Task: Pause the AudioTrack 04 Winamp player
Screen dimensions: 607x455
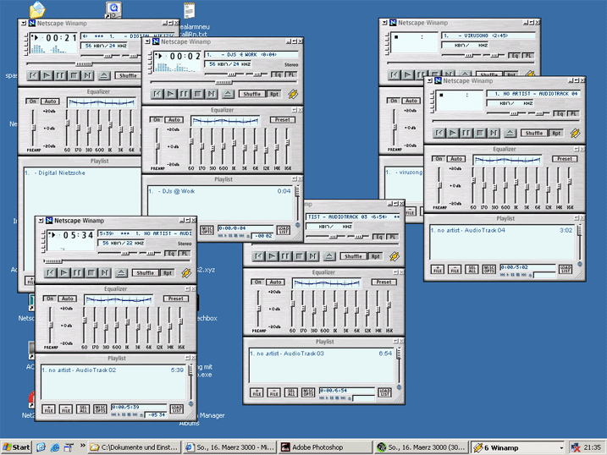Action: coord(466,133)
